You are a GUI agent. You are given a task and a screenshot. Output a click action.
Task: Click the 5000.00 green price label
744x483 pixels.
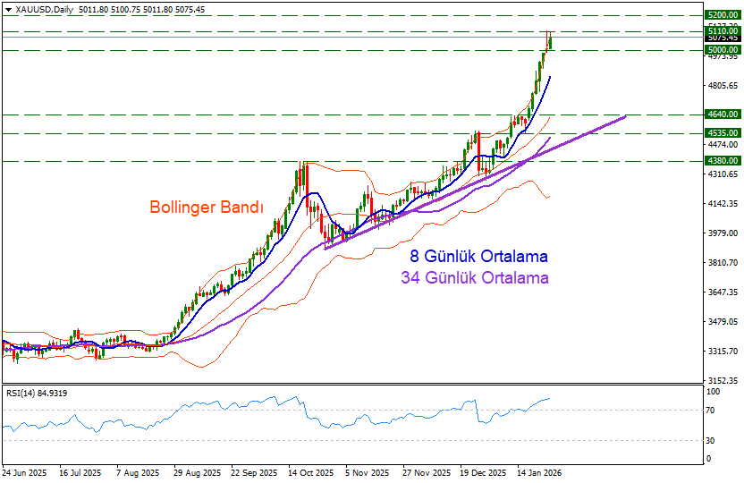point(722,50)
